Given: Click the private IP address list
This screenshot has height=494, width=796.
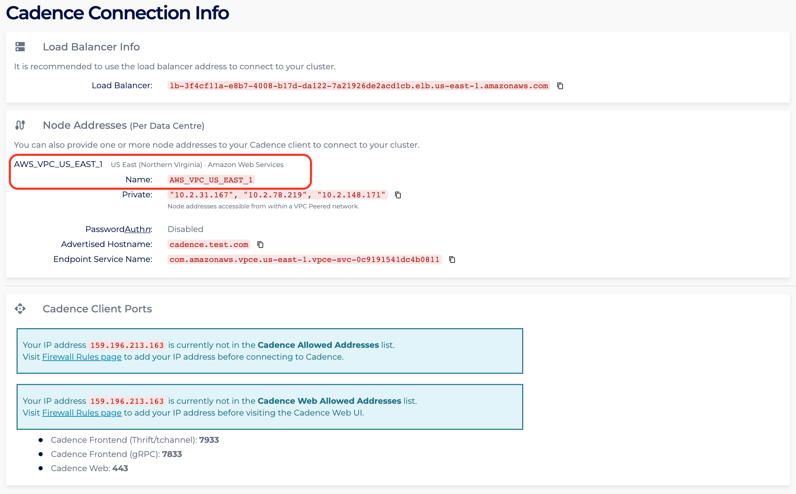Looking at the screenshot, I should (x=278, y=195).
